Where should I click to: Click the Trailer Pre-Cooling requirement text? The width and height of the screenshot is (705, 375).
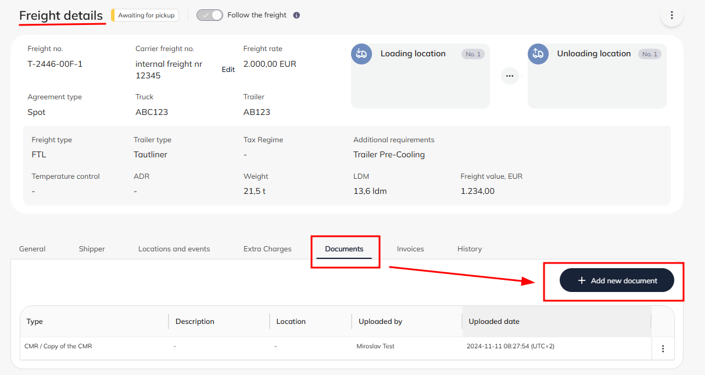(x=389, y=154)
